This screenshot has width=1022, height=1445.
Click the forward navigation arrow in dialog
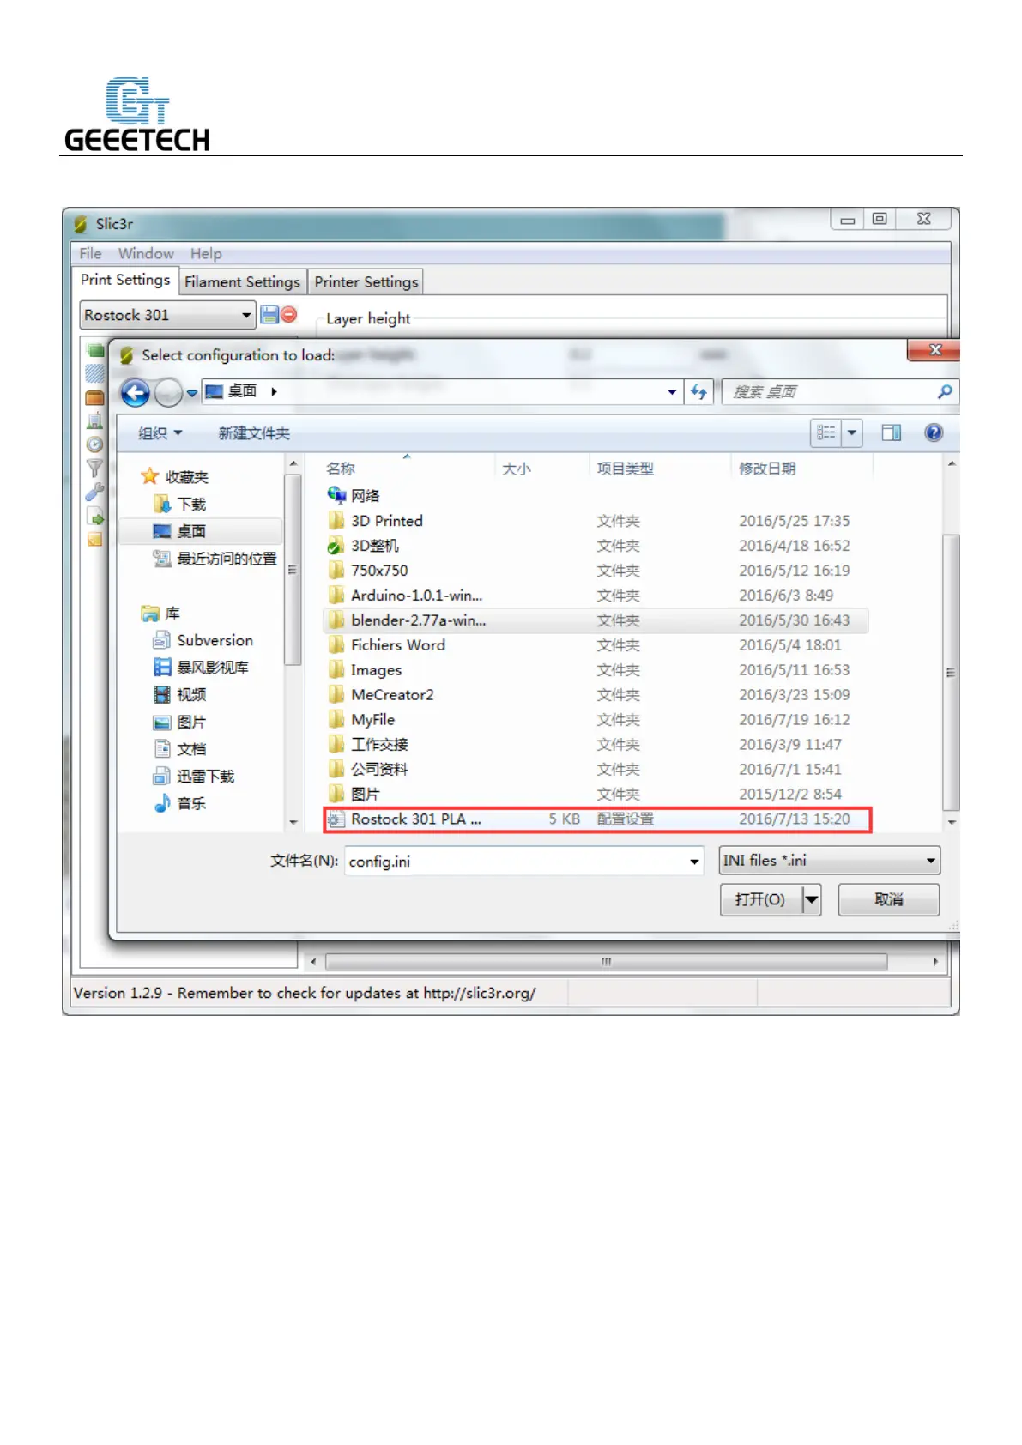(x=168, y=393)
